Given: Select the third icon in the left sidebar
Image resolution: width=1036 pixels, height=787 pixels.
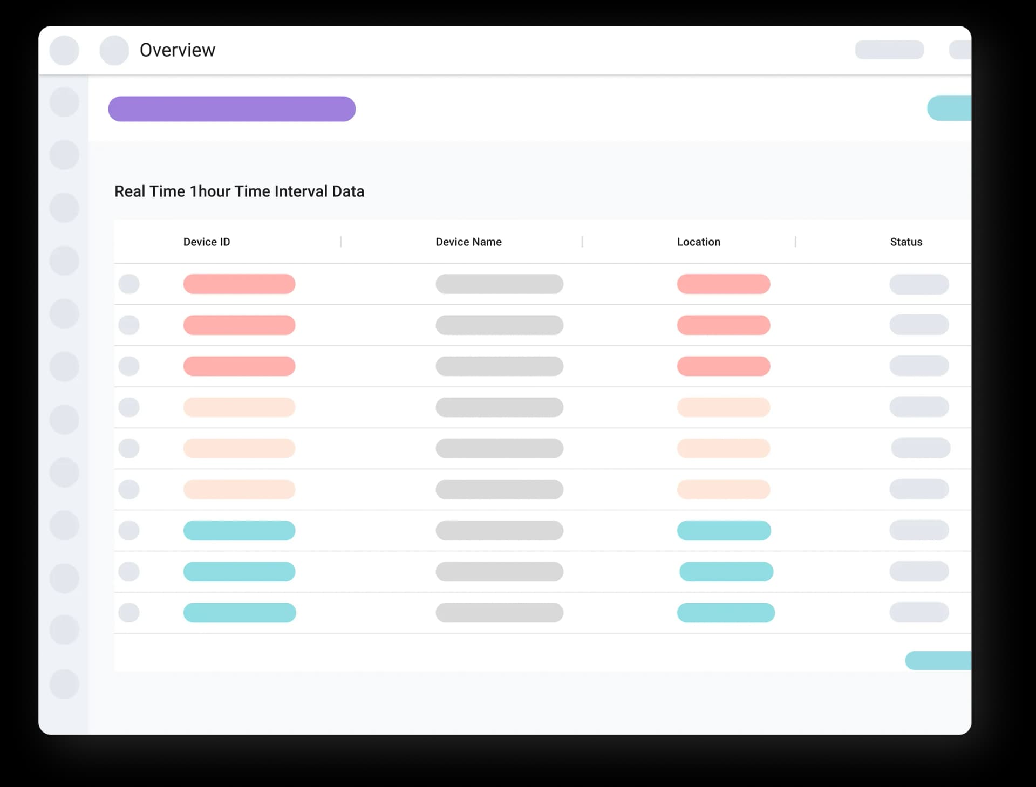Looking at the screenshot, I should pyautogui.click(x=64, y=207).
